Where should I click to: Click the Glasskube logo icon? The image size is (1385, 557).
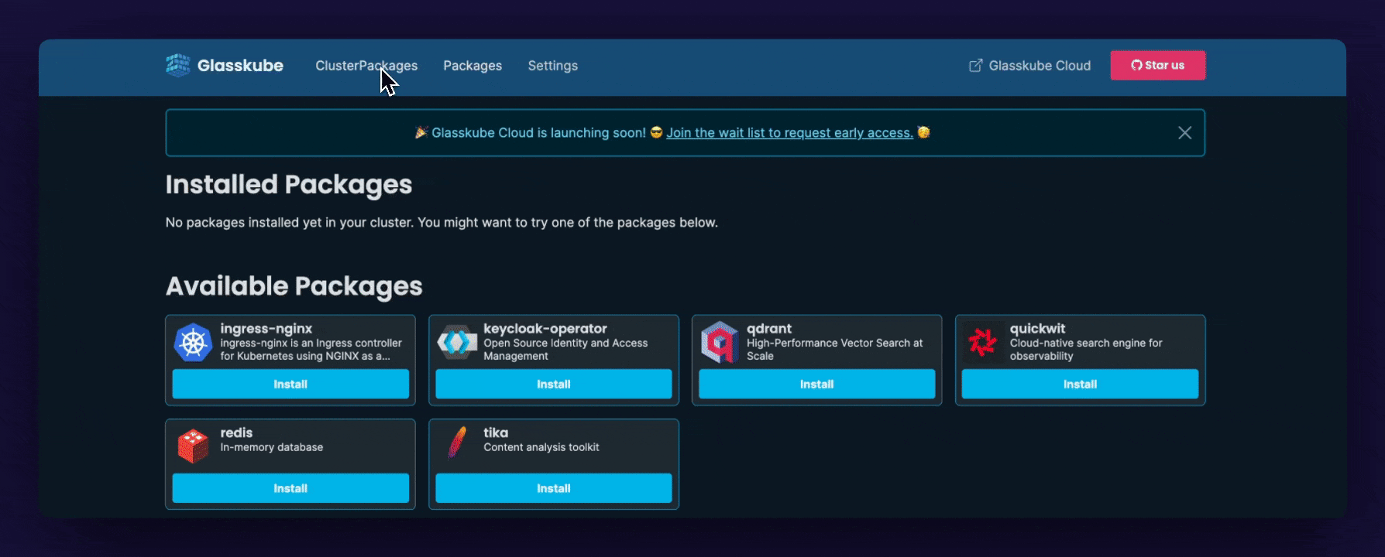pos(178,66)
